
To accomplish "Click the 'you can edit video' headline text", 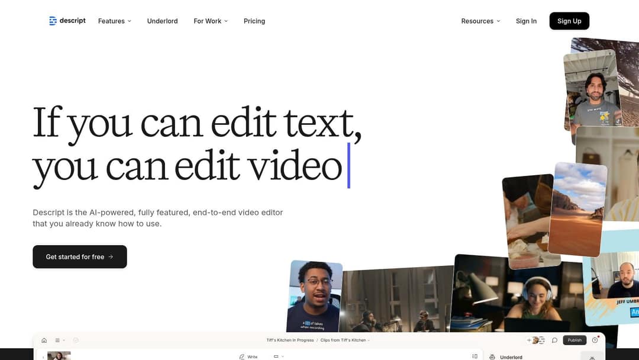I will click(187, 167).
